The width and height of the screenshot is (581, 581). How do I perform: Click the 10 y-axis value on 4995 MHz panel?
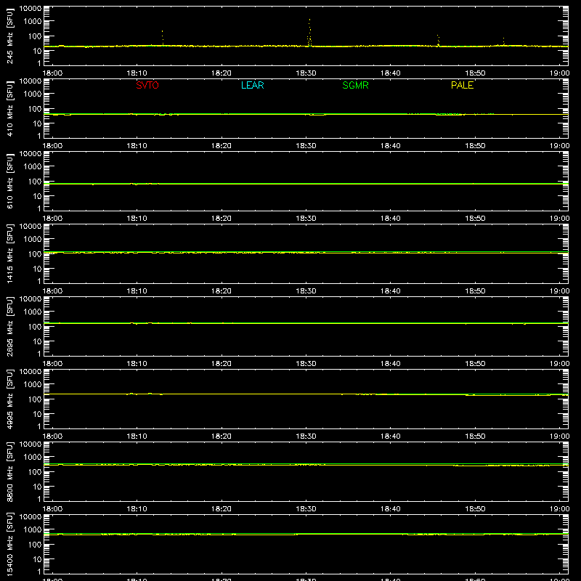(x=37, y=414)
